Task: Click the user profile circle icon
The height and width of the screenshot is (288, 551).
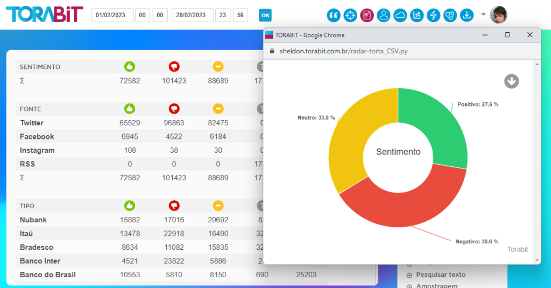Action: 383,15
